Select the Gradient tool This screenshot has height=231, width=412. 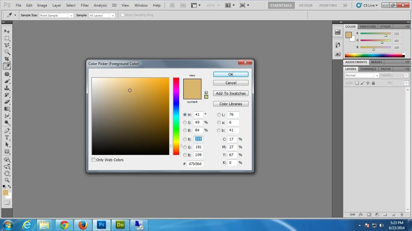click(x=7, y=109)
